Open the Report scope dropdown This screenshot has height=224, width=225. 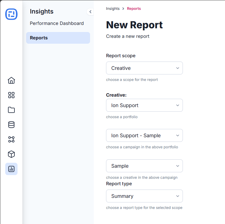click(144, 68)
